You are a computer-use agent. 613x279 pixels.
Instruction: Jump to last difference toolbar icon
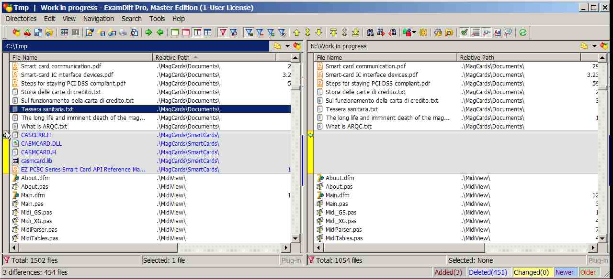pos(355,32)
